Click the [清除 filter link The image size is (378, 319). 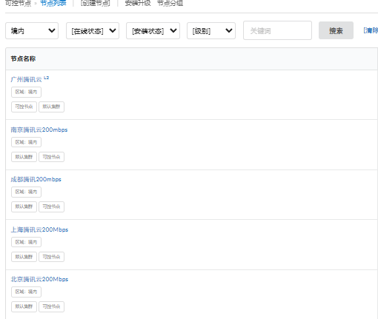point(371,30)
